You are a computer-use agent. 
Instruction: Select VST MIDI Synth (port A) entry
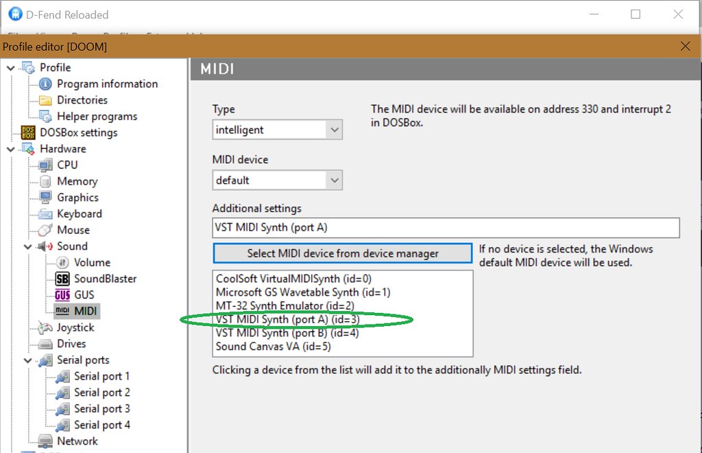click(x=287, y=320)
